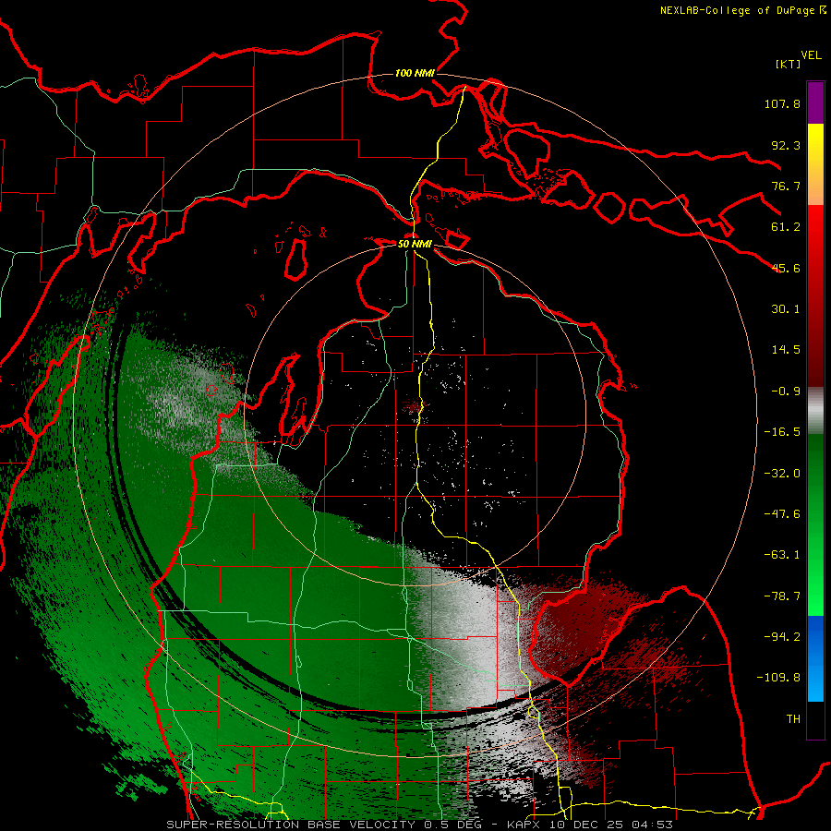Viewport: 831px width, 831px height.
Task: Click the purple color bar segment
Action: pos(815,102)
